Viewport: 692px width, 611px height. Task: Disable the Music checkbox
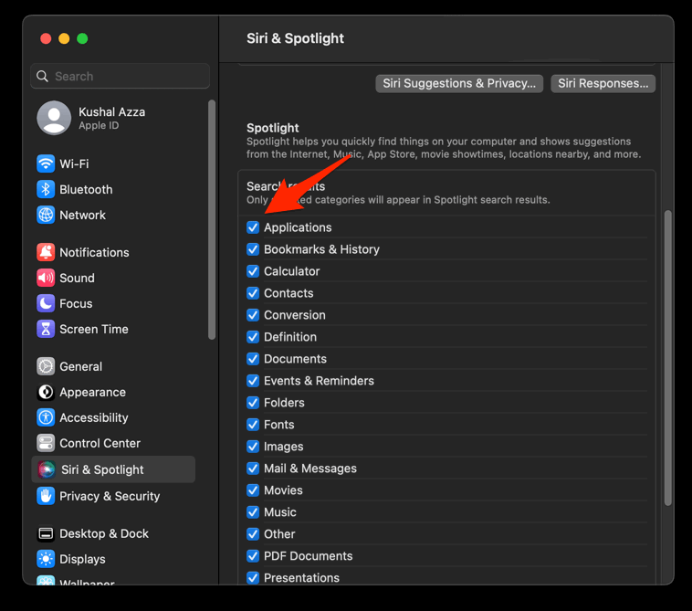(x=253, y=512)
